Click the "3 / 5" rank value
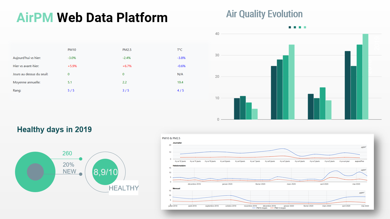This screenshot has height=219, width=390. tap(126, 91)
